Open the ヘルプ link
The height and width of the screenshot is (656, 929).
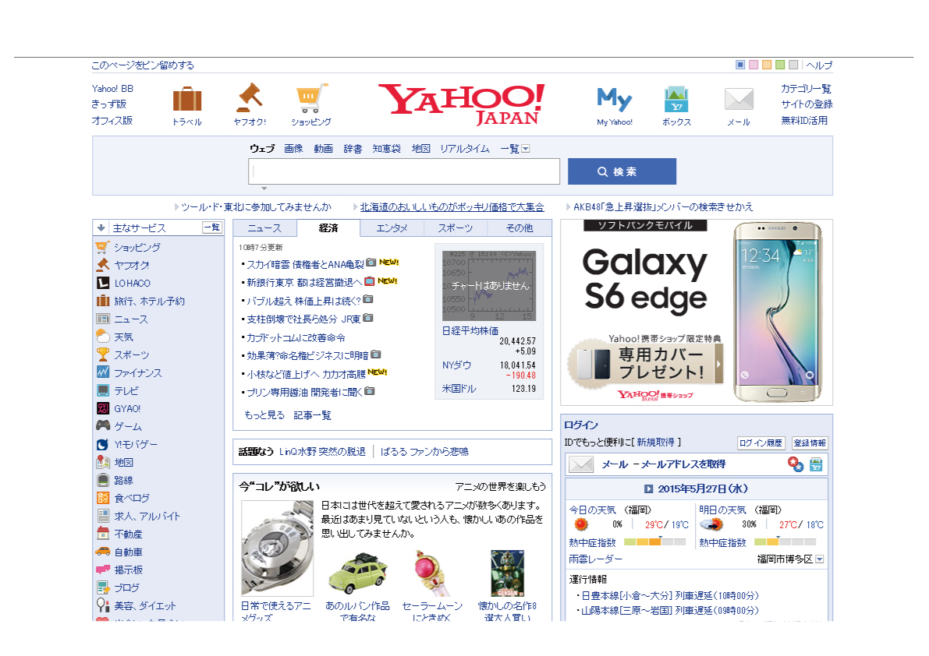click(x=819, y=65)
